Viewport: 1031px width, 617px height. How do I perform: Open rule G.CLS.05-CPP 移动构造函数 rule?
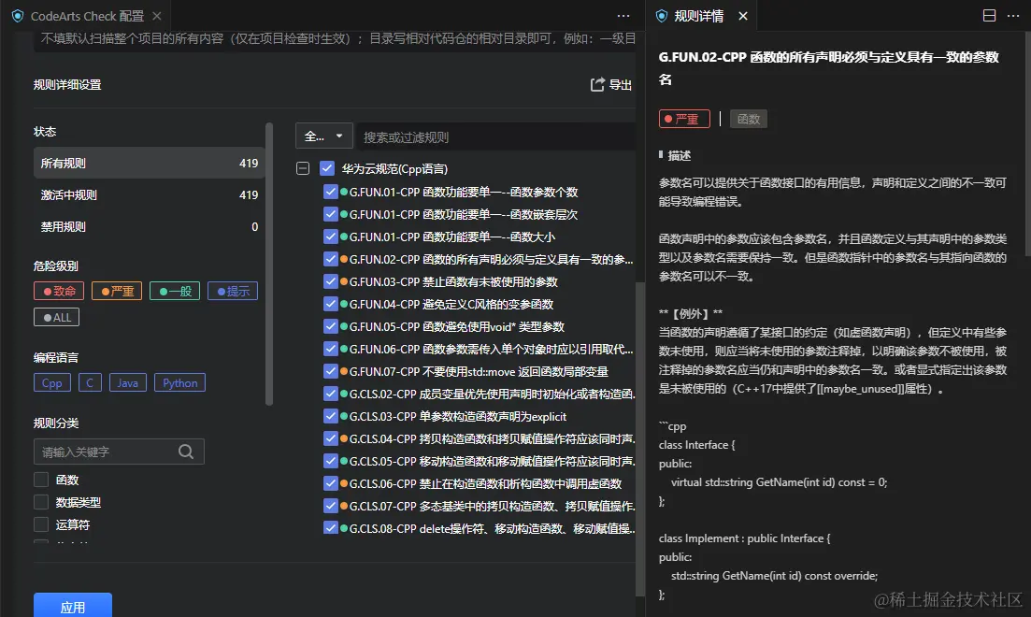click(x=492, y=461)
